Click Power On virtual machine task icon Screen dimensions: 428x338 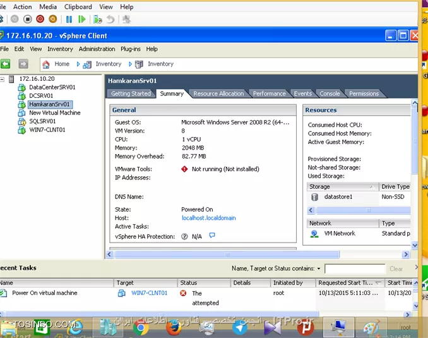coord(4,293)
